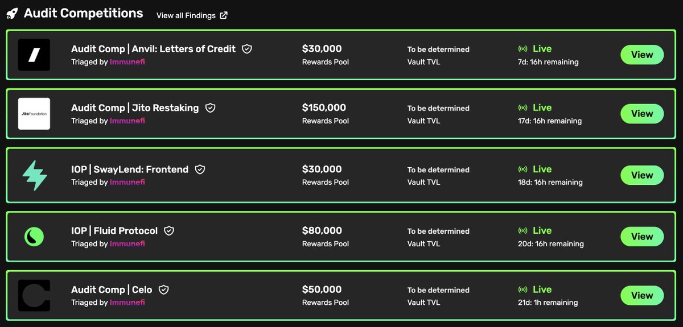The image size is (683, 327).
Task: Hit the View button for Celo
Action: 641,296
